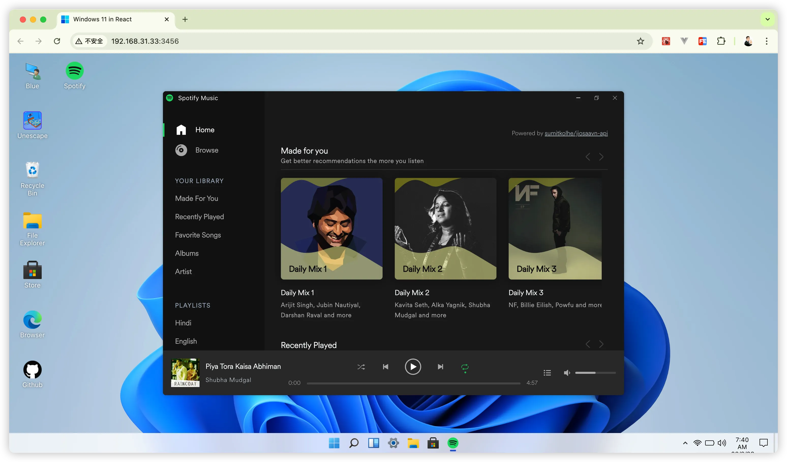Click the browser address bar URL

[145, 41]
